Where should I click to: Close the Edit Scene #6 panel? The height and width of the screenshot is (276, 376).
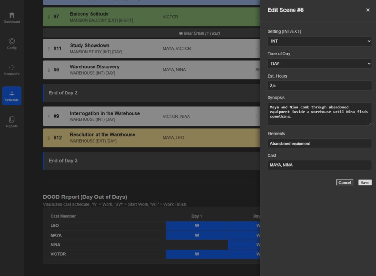click(368, 10)
